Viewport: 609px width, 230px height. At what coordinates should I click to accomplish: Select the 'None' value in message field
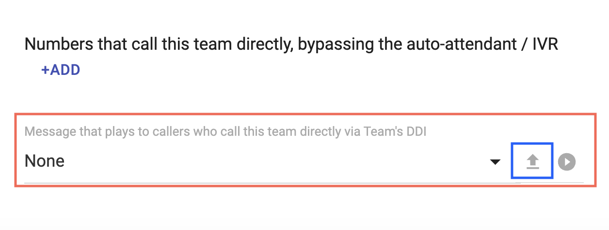45,161
